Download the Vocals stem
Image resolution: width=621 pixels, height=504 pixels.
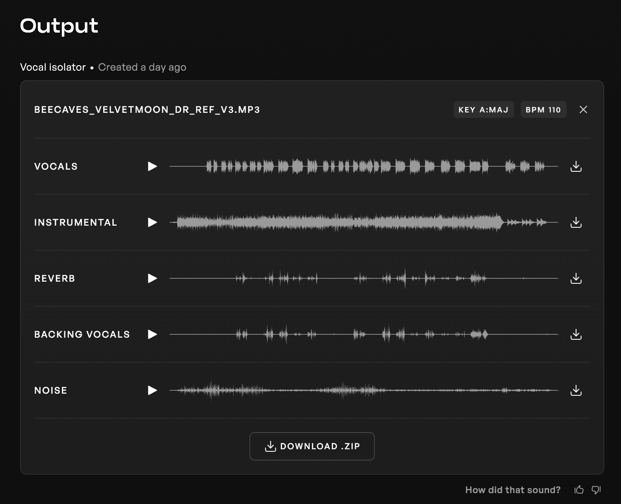tap(576, 166)
